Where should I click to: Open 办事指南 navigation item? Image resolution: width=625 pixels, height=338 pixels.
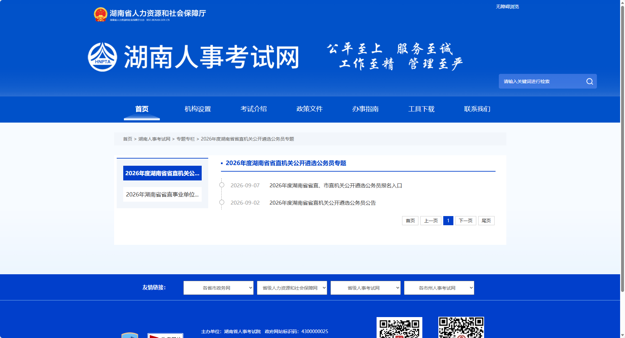click(x=365, y=109)
